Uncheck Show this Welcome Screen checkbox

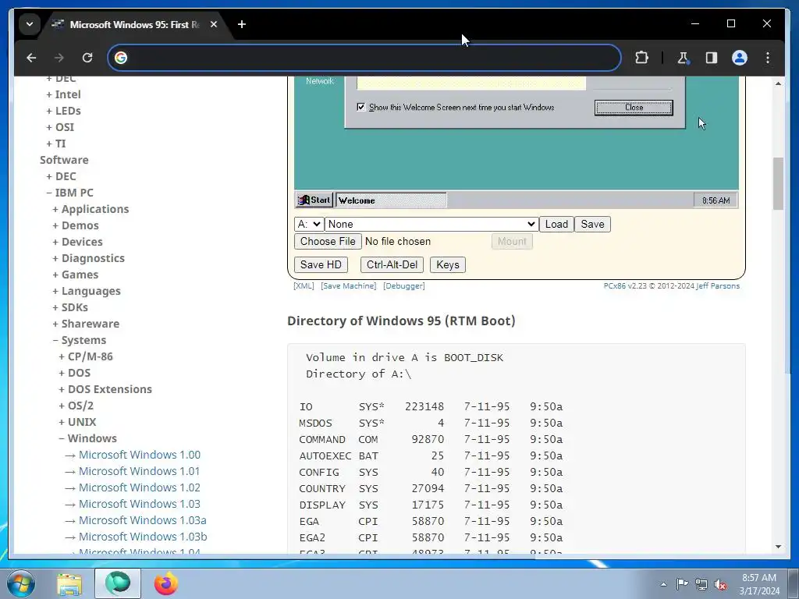coord(360,107)
